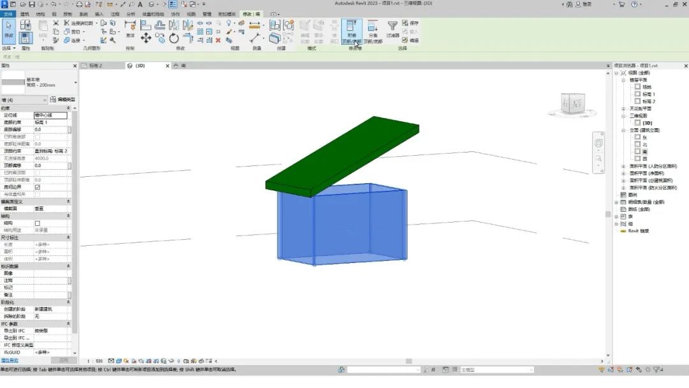Click the 编辑类型 Edit Type button
Image resolution: width=689 pixels, height=388 pixels.
click(63, 100)
